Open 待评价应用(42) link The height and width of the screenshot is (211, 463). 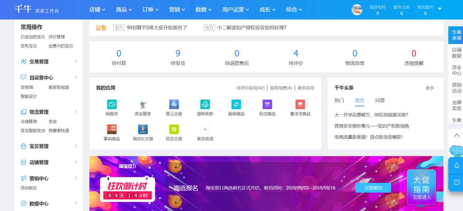[250, 88]
